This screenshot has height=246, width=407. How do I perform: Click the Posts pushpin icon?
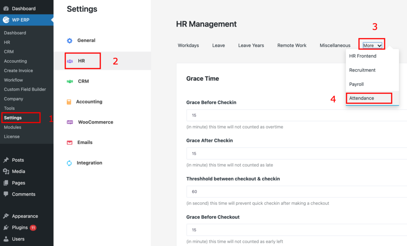click(6, 160)
